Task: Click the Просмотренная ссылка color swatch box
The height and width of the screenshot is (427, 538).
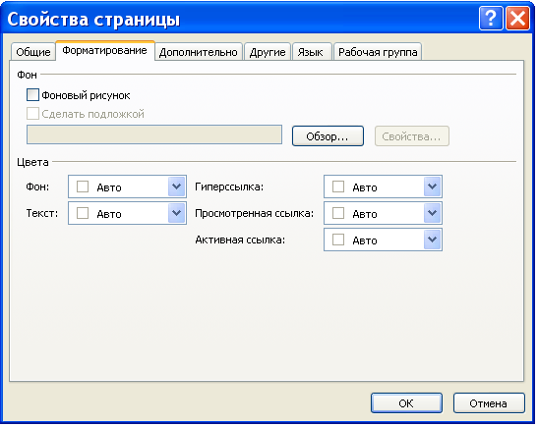Action: tap(338, 213)
